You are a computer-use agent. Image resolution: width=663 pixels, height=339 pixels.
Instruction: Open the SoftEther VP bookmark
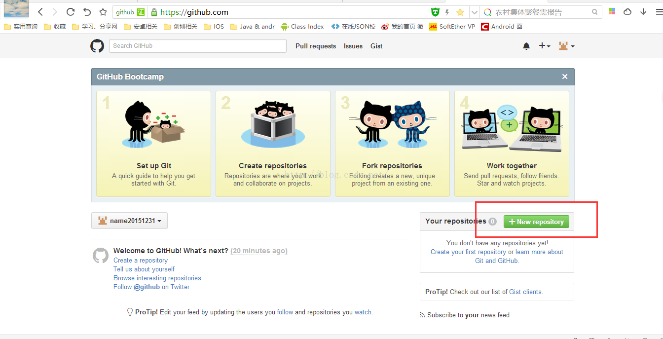tap(452, 27)
